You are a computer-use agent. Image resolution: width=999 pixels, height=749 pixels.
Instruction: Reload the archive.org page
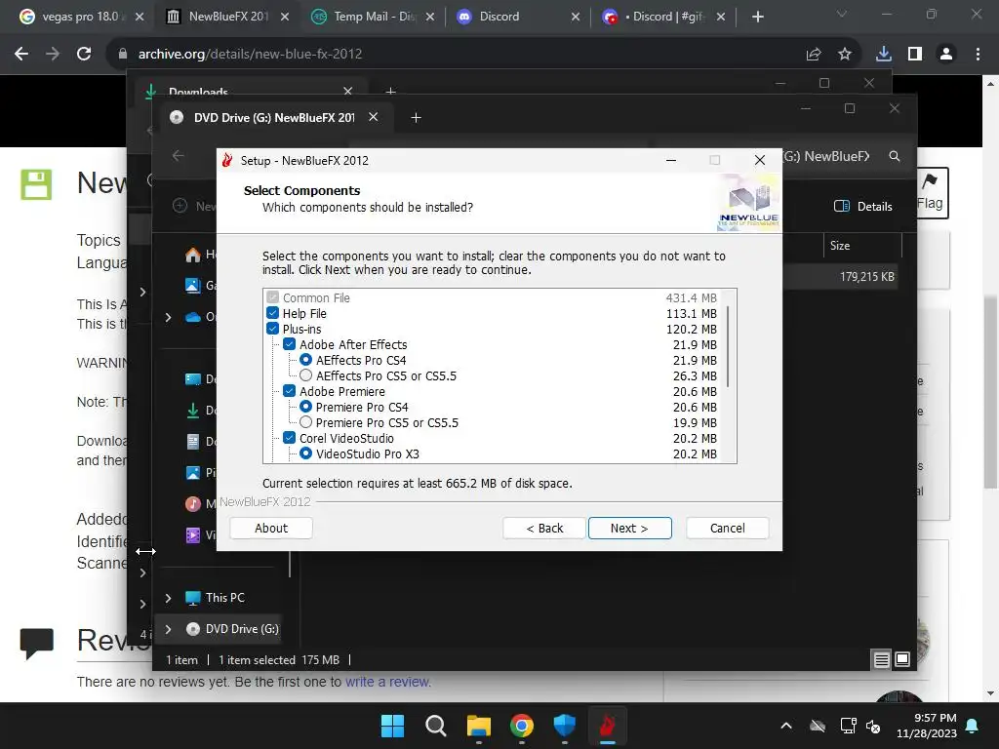(84, 55)
